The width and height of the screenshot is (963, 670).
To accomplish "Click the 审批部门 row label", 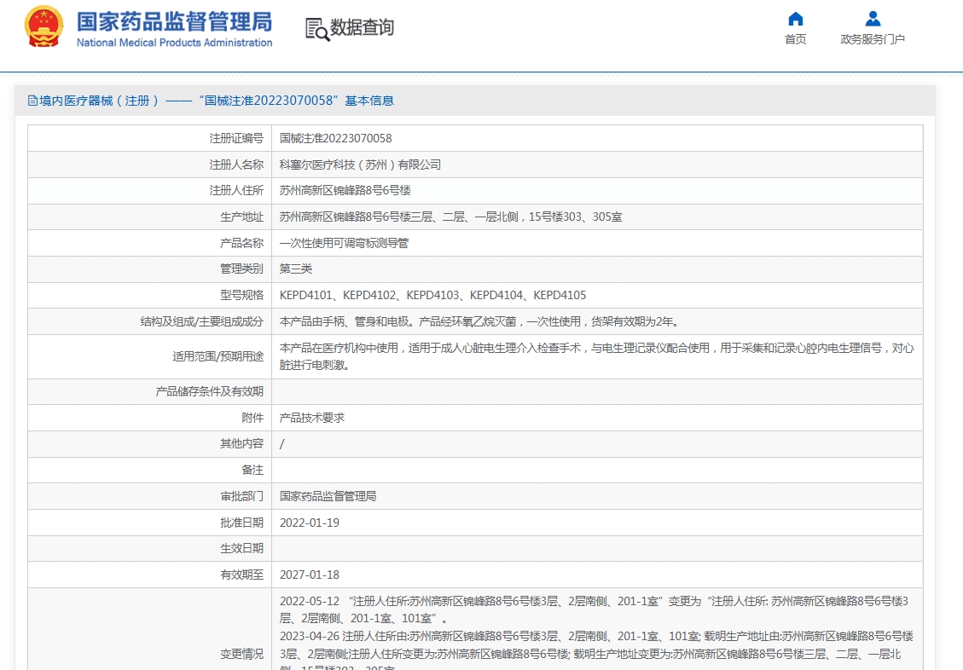I will pyautogui.click(x=242, y=496).
